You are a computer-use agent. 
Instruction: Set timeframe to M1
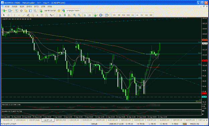click(x=114, y=15)
